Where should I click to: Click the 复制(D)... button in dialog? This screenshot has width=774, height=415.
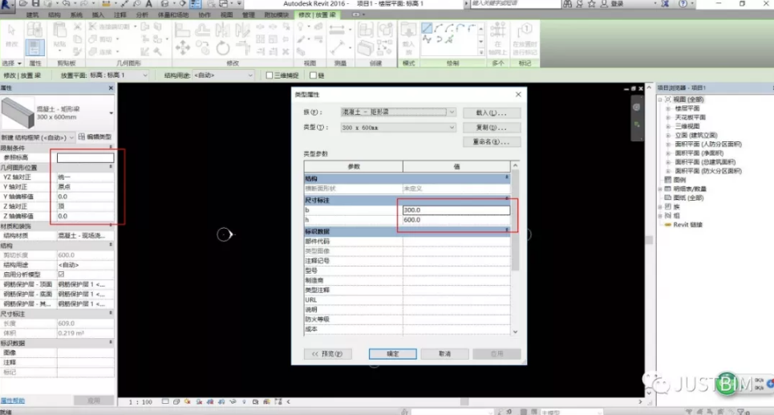tap(492, 128)
